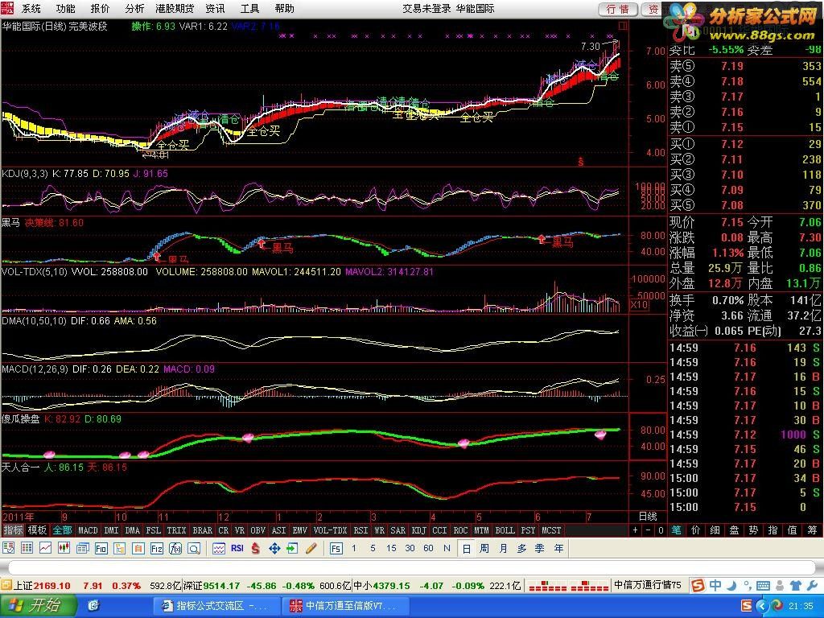824x618 pixels.
Task: Click the Windows 开始 Start button
Action: [38, 606]
